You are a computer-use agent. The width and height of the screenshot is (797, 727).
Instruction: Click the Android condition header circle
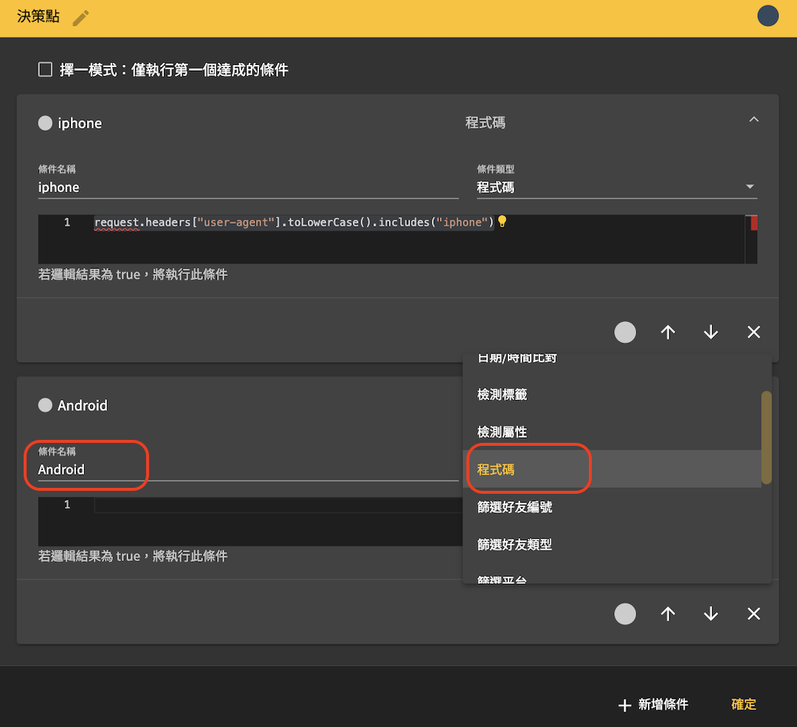click(x=45, y=405)
